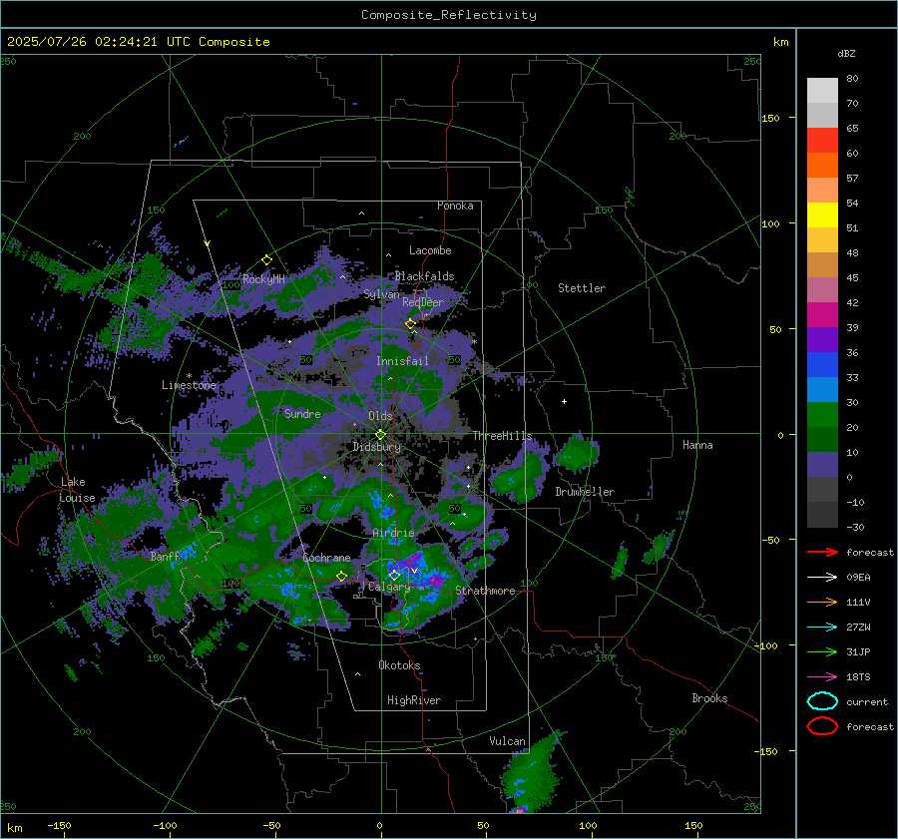The image size is (898, 839).
Task: Click the white 09EA arrow icon
Action: coord(822,577)
